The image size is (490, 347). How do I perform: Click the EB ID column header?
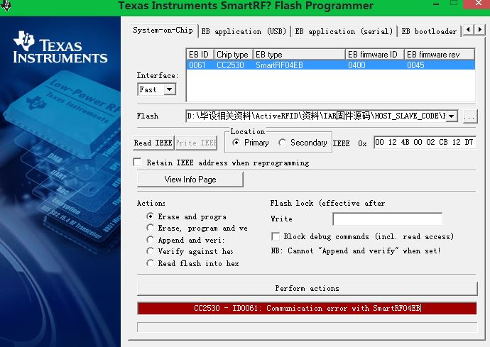pos(200,55)
